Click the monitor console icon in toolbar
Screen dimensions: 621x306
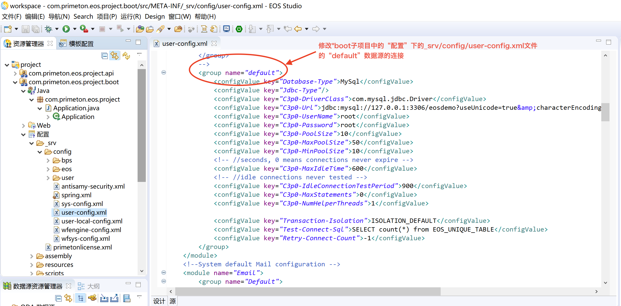(226, 29)
